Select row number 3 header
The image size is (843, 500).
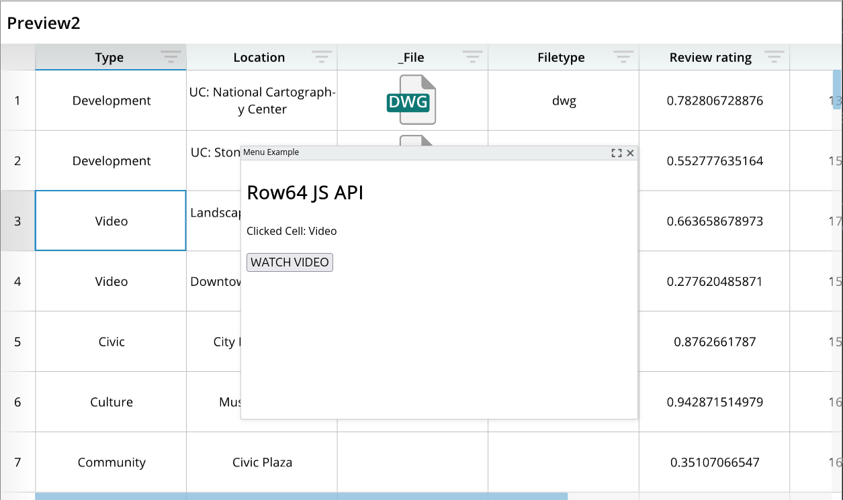tap(17, 221)
